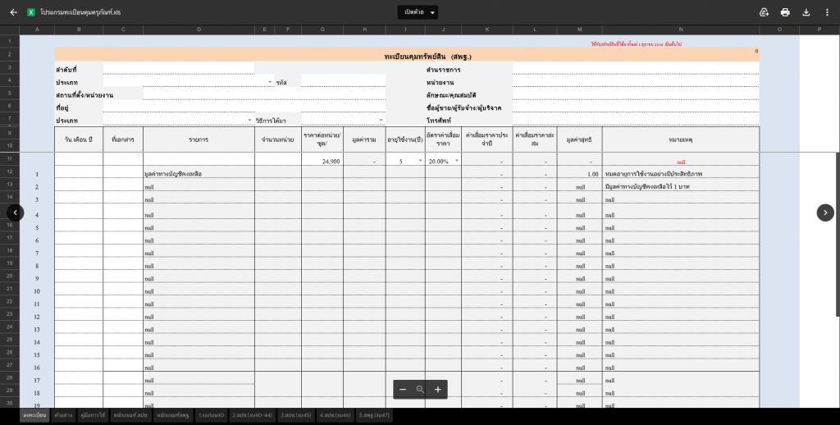The width and height of the screenshot is (840, 425).
Task: Open the 3.สปช.(งบ45) sheet tab
Action: pos(295,415)
